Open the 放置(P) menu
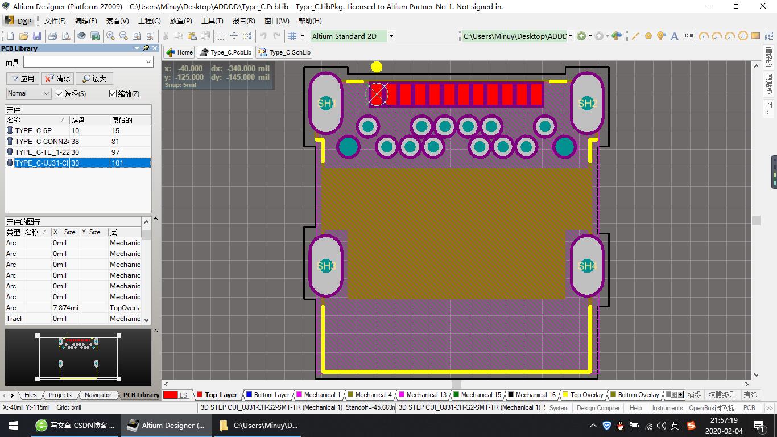The width and height of the screenshot is (777, 437). pyautogui.click(x=181, y=21)
